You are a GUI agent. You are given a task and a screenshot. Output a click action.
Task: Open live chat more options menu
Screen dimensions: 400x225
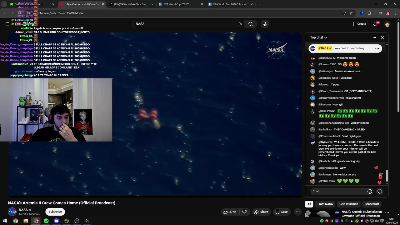(374, 37)
